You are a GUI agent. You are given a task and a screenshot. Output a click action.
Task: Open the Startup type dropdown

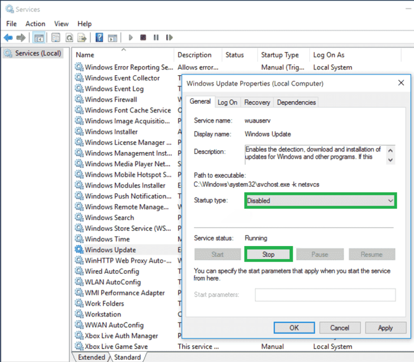click(320, 201)
